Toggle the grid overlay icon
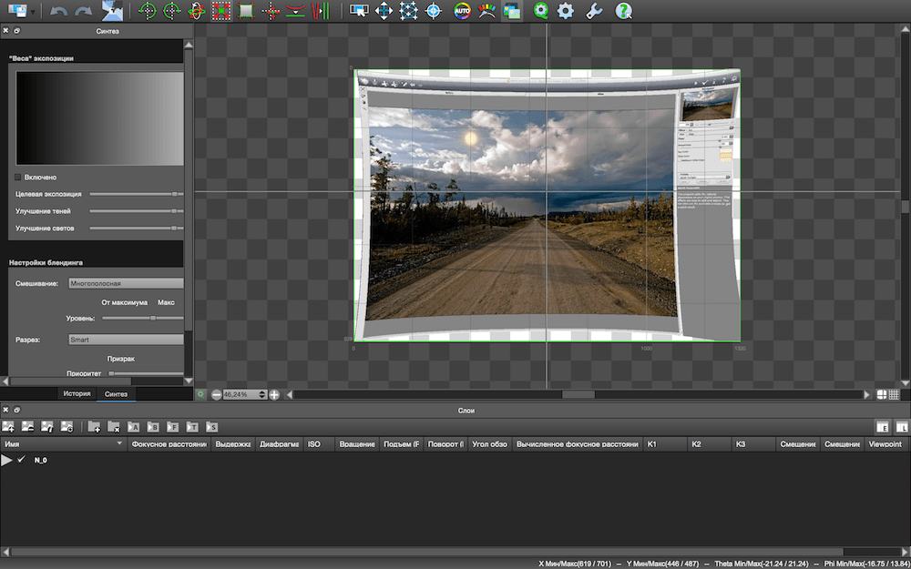Image resolution: width=911 pixels, height=569 pixels. pos(894,395)
